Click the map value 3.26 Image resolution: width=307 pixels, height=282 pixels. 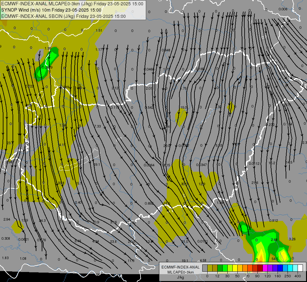[x=292, y=239]
